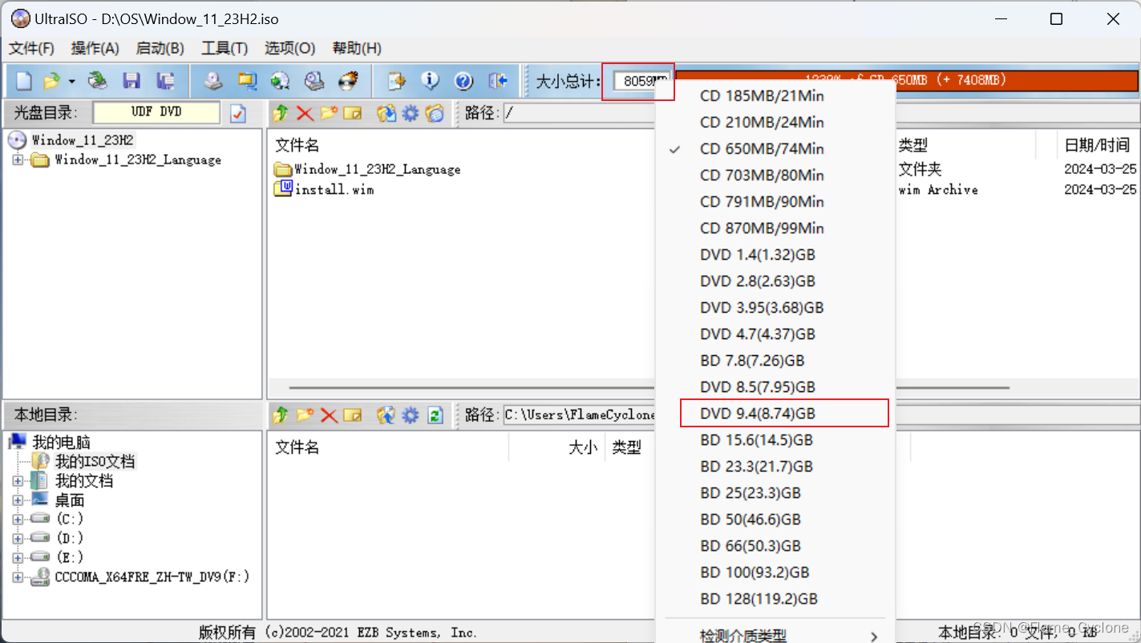This screenshot has height=643, width=1141.
Task: Open the 帮助(H) menu
Action: [x=357, y=48]
